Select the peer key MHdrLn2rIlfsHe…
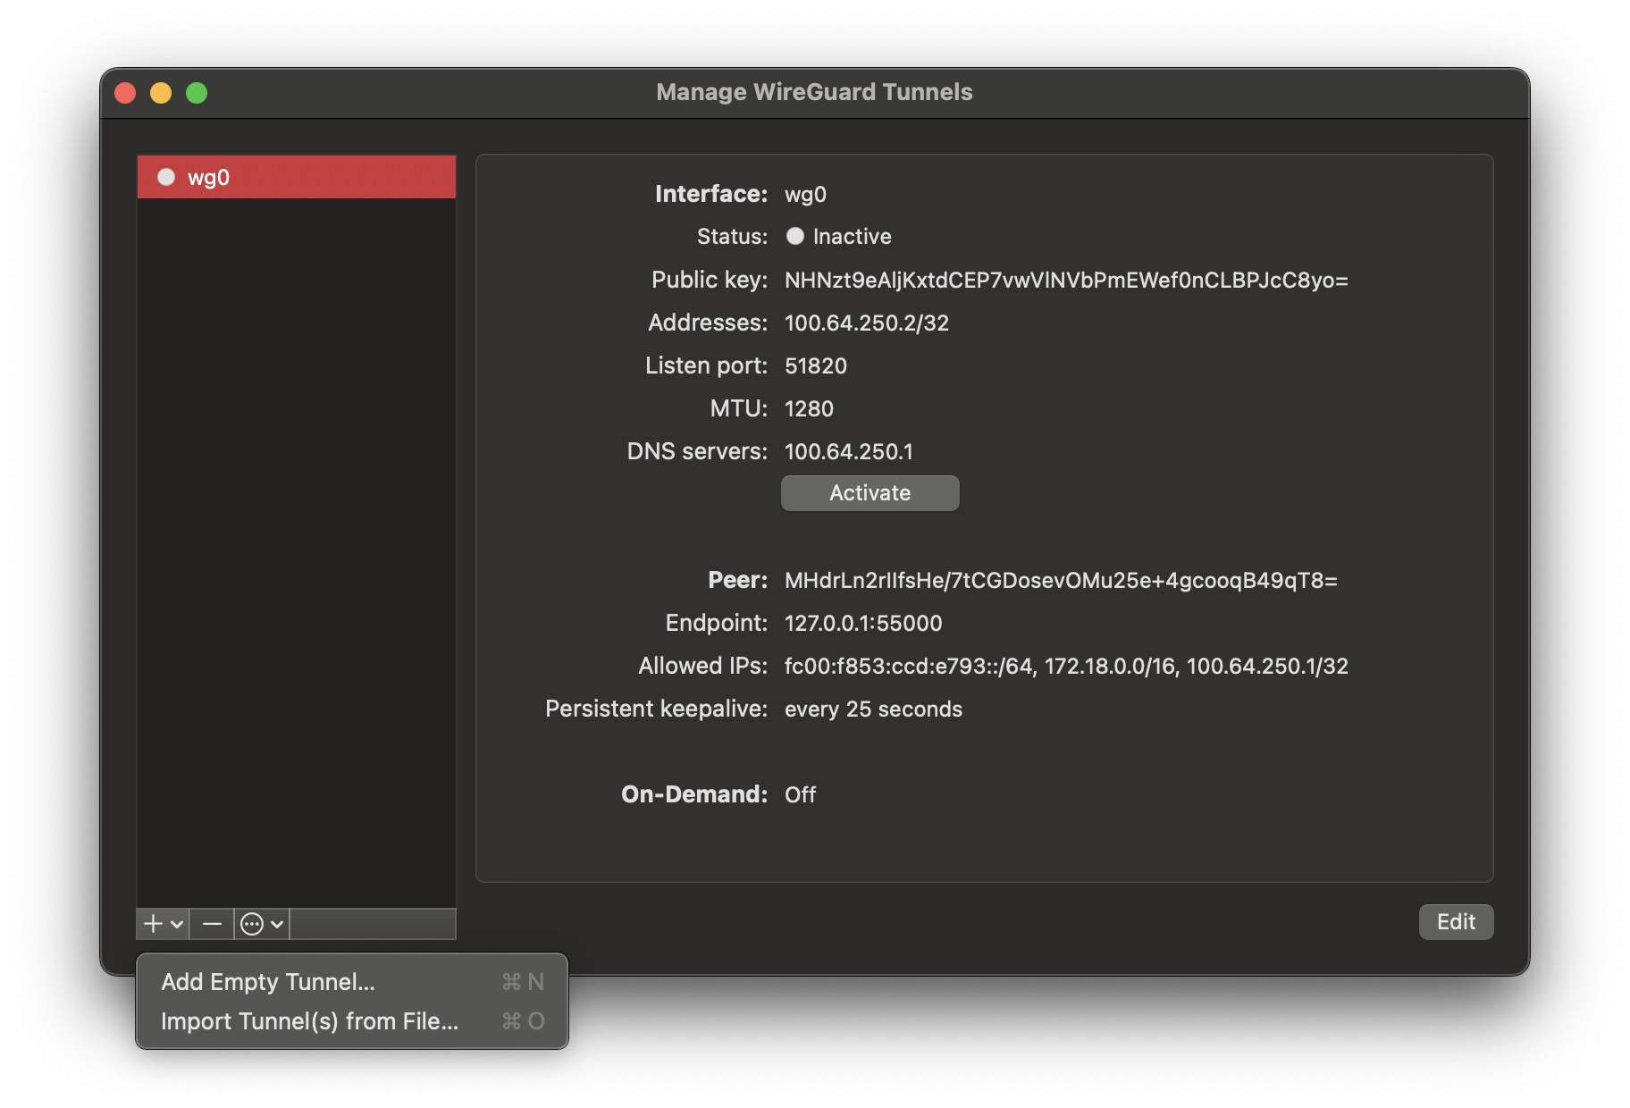Viewport: 1630px width, 1108px height. [x=1061, y=580]
